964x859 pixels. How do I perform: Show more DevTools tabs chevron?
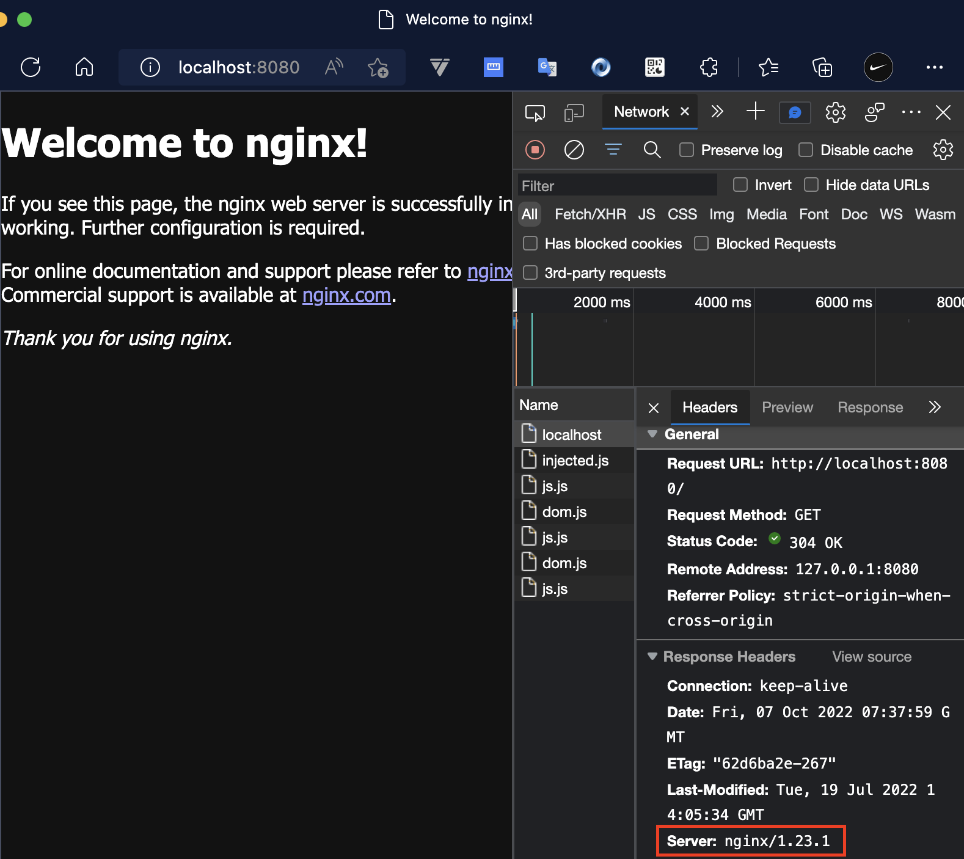(x=717, y=112)
